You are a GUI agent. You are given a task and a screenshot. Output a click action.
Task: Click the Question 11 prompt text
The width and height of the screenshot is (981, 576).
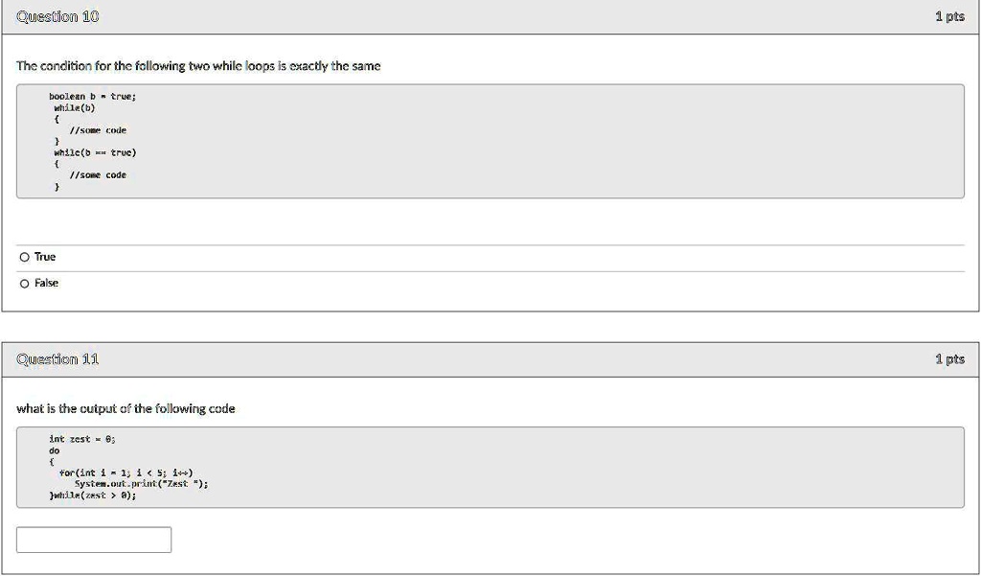pyautogui.click(x=125, y=408)
